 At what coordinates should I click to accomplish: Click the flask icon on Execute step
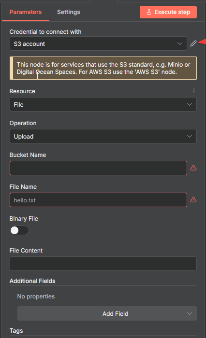tap(149, 12)
